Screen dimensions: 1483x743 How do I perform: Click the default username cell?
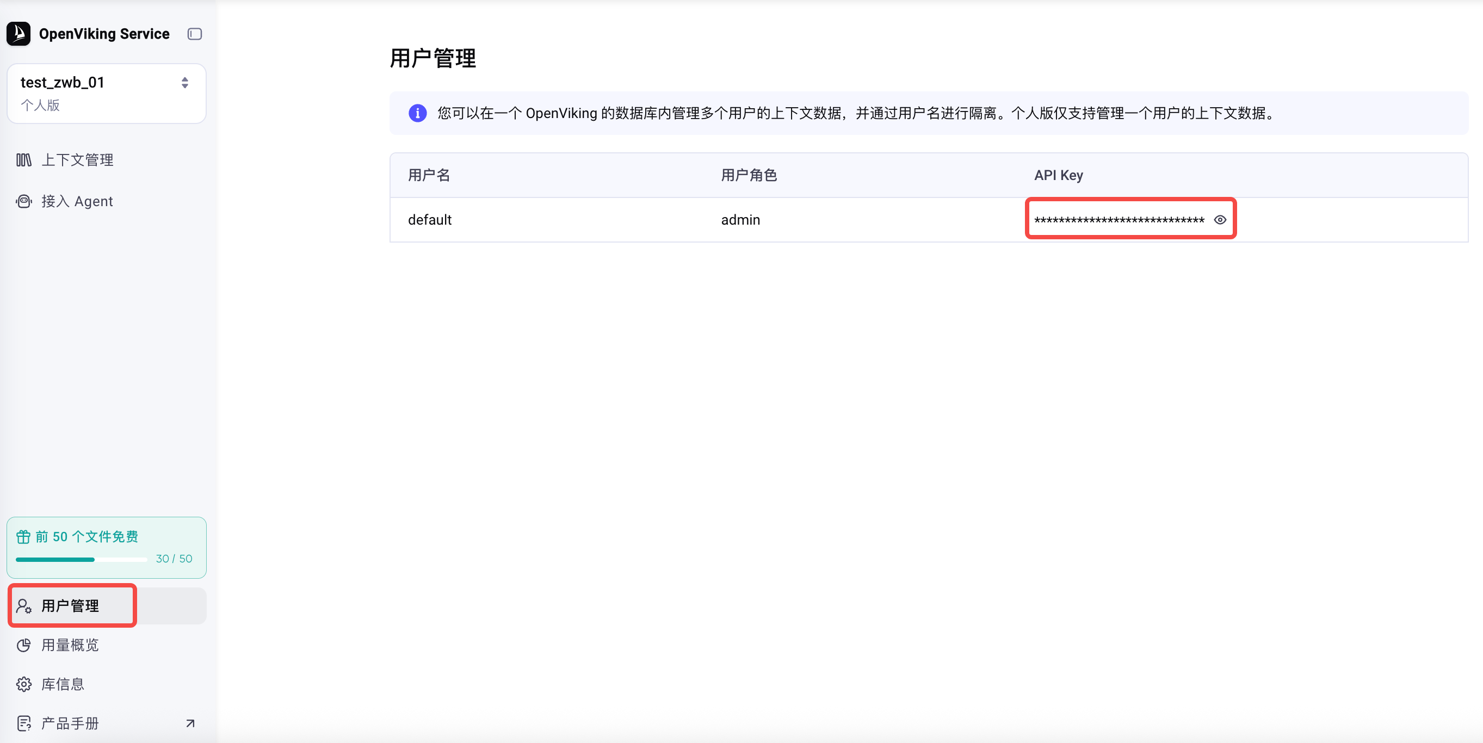click(429, 220)
